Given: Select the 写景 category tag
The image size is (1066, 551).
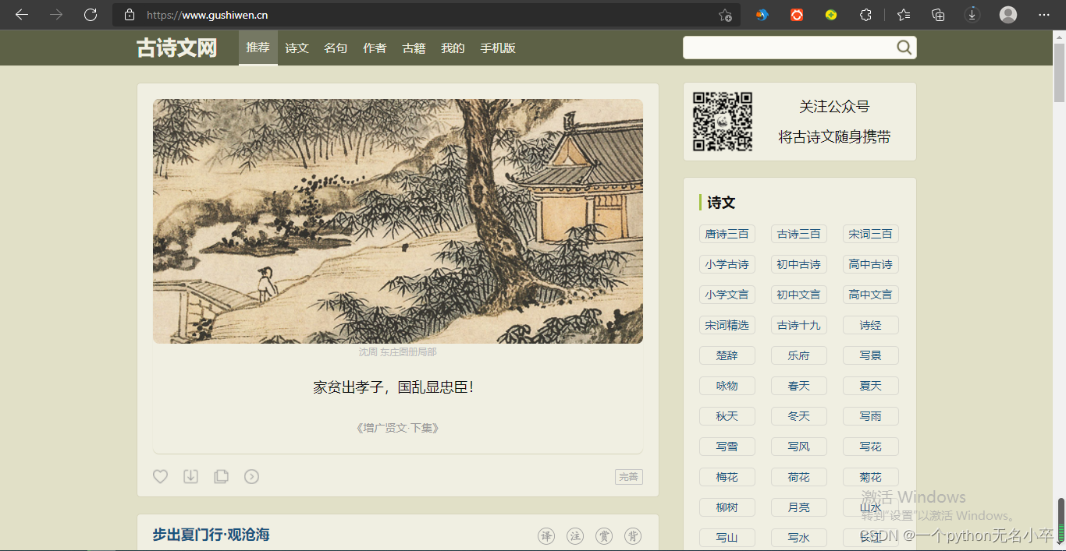Looking at the screenshot, I should tap(871, 355).
